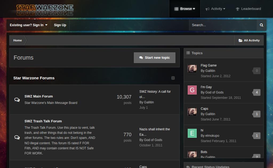Click the speech bubbles icon on Start new topic
The height and width of the screenshot is (168, 273).
point(141,58)
